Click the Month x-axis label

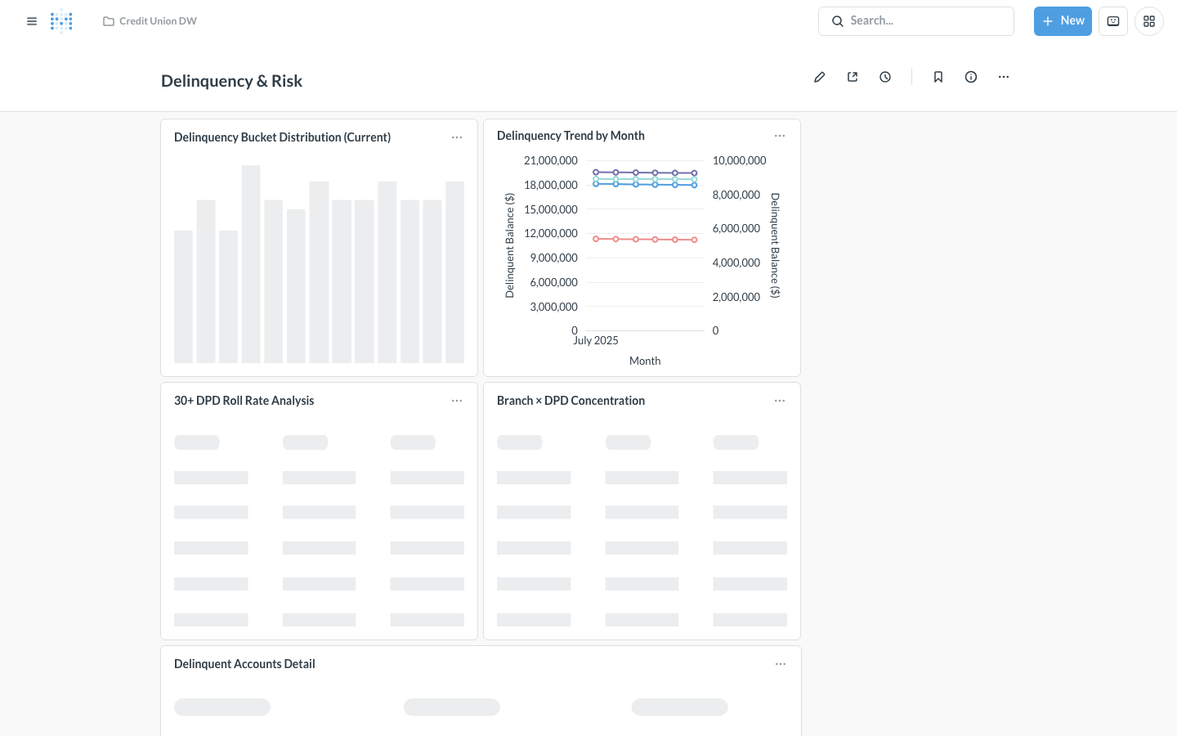645,361
